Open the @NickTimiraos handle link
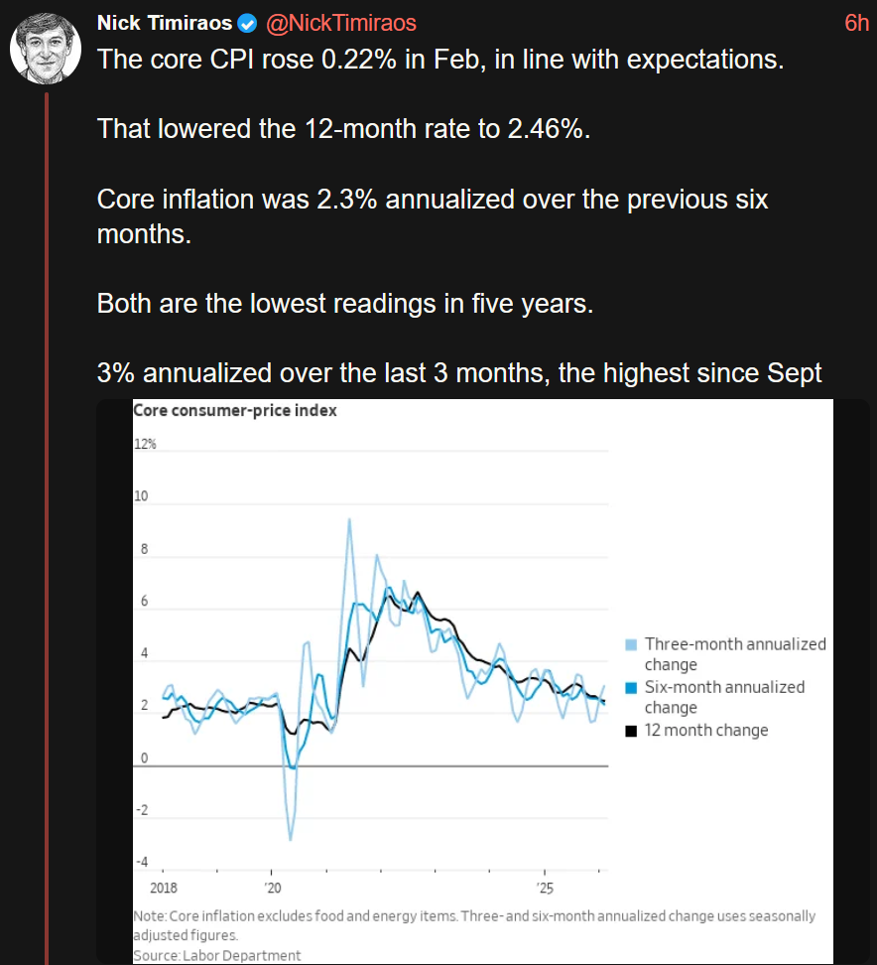 (339, 23)
